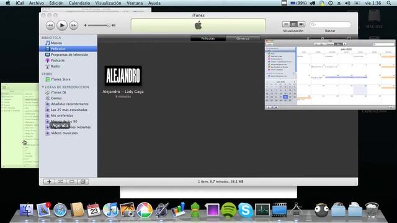397x223 pixels.
Task: Open Spotlight search in the menu bar
Action: pos(389,3)
